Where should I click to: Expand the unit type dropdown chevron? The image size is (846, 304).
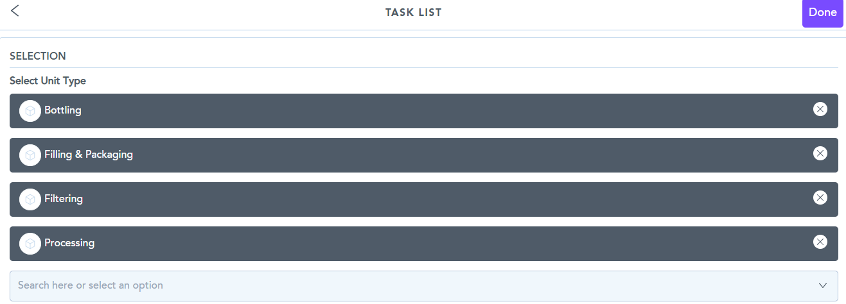[x=823, y=285]
